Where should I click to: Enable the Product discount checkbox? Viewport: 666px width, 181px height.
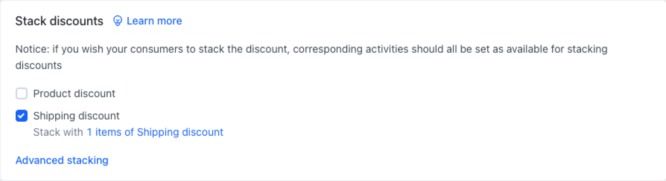[x=22, y=94]
